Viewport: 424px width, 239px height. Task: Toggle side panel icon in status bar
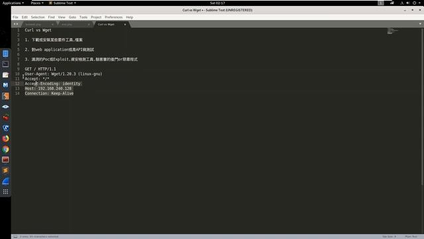15,236
